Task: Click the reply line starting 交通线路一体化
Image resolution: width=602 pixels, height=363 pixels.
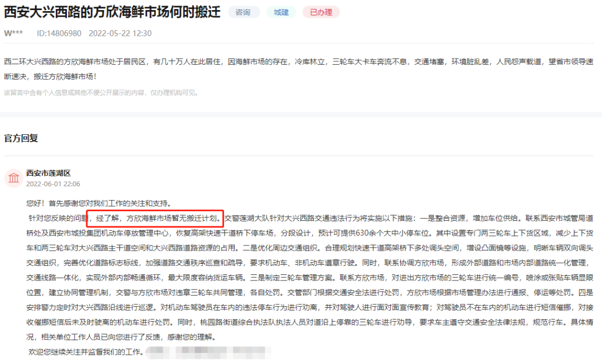Action: [x=310, y=278]
